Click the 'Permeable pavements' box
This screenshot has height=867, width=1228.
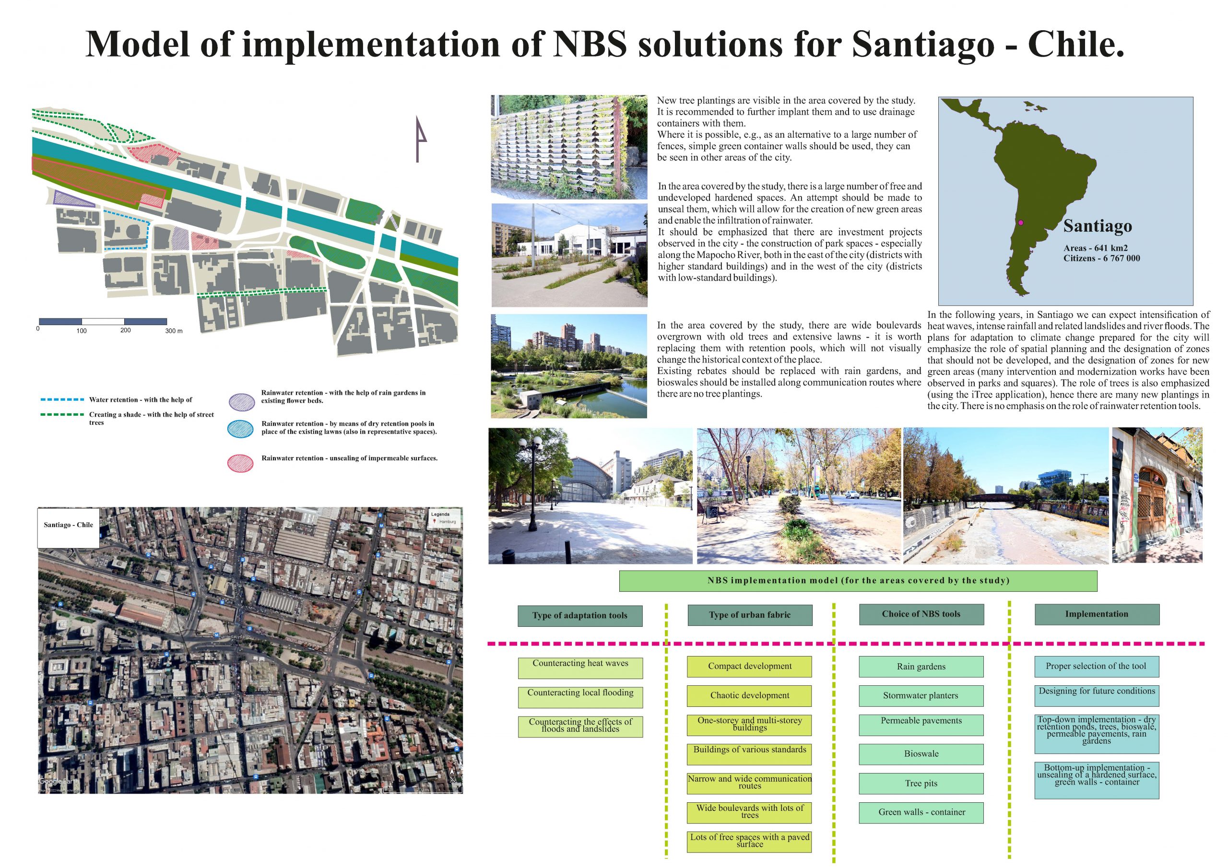click(x=921, y=726)
